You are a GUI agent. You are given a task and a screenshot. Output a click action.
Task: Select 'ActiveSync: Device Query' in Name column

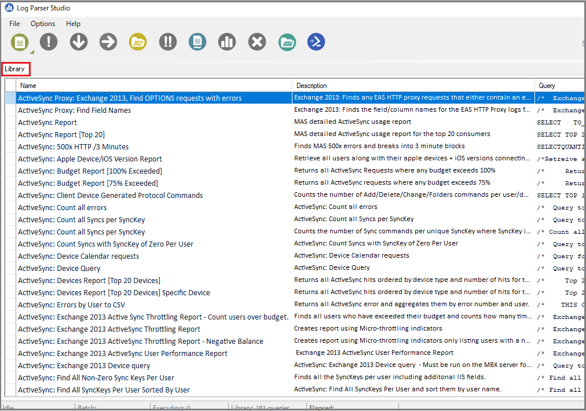59,268
